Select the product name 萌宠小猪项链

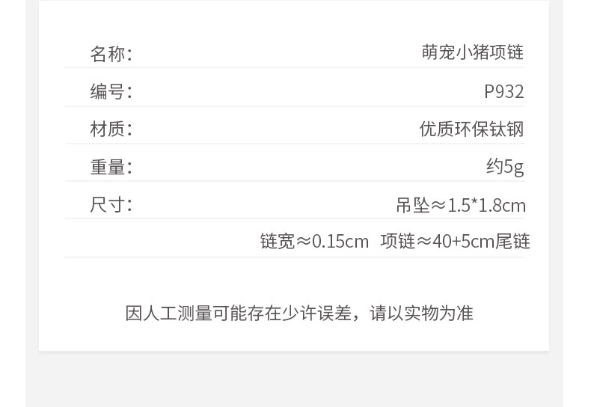point(472,52)
